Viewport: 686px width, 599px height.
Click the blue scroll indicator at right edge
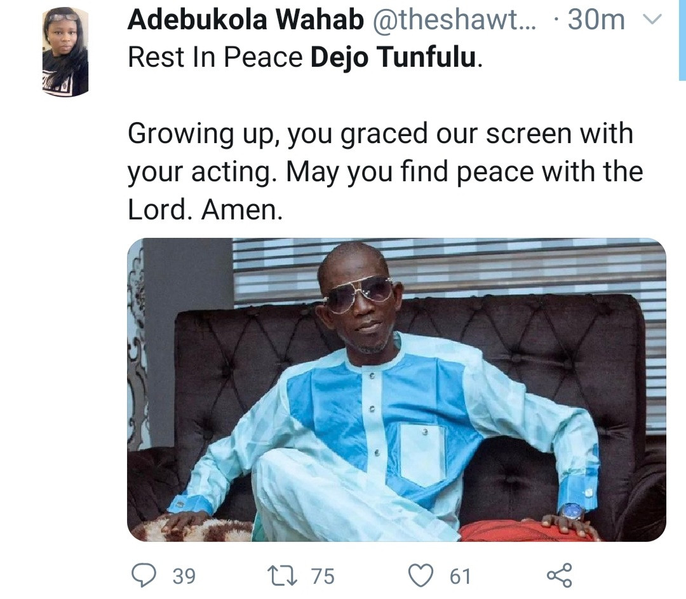click(682, 38)
